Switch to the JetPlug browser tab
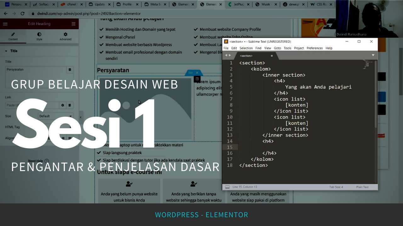 point(239,4)
